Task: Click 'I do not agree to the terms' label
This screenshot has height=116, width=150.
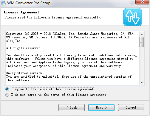Action: click(x=58, y=95)
